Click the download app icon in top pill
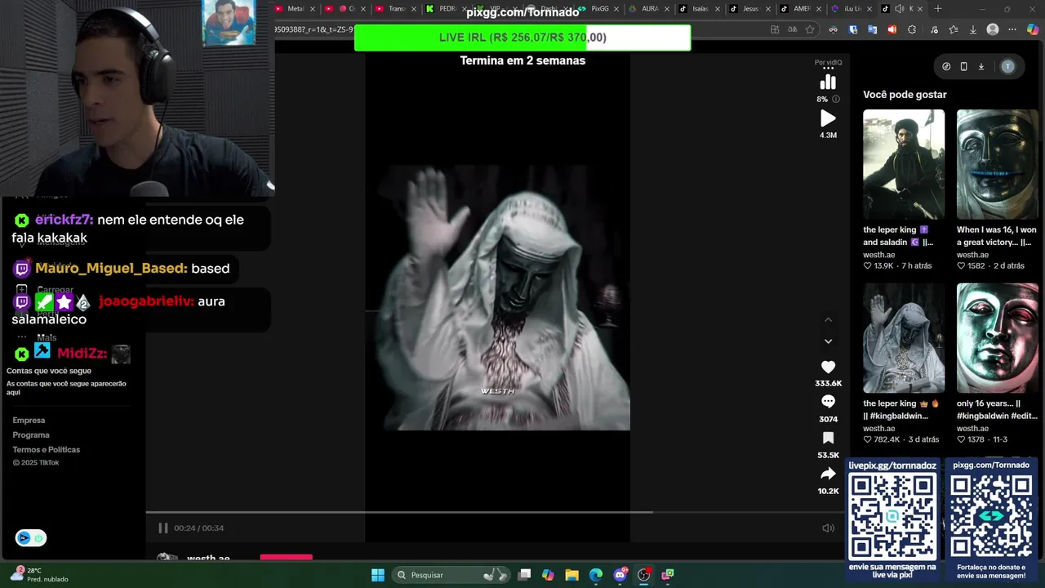 click(981, 67)
